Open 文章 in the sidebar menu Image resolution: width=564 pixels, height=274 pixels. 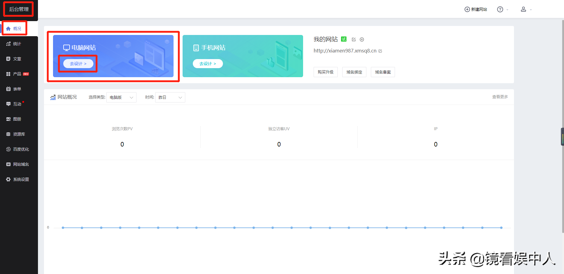point(19,59)
